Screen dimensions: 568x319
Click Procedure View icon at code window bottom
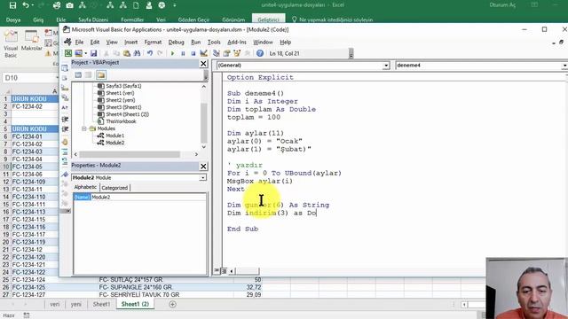tap(217, 270)
